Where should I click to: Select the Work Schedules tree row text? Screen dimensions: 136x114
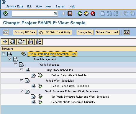(50, 65)
